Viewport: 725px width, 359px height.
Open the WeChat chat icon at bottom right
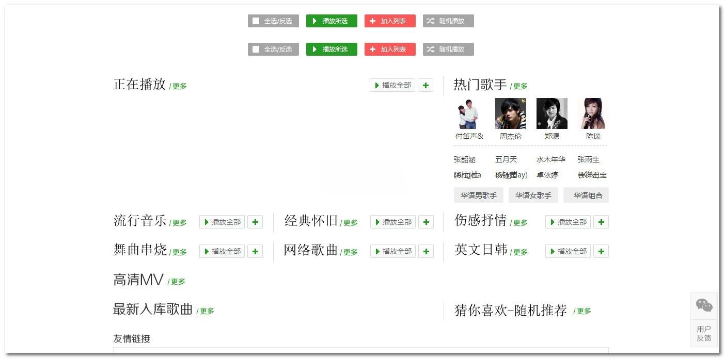point(703,305)
